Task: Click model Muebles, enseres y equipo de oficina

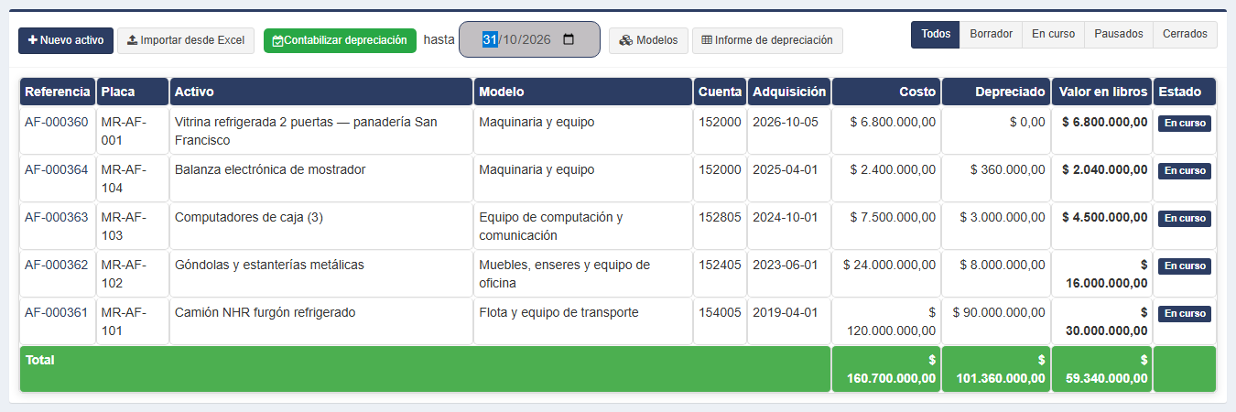Action: [565, 274]
